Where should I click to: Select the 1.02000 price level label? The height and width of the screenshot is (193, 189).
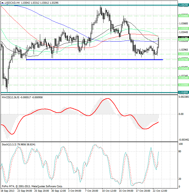coord(183,85)
